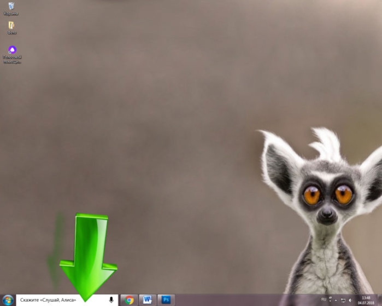Image resolution: width=382 pixels, height=306 pixels.
Task: Launch Google Chrome from the taskbar
Action: (x=129, y=300)
